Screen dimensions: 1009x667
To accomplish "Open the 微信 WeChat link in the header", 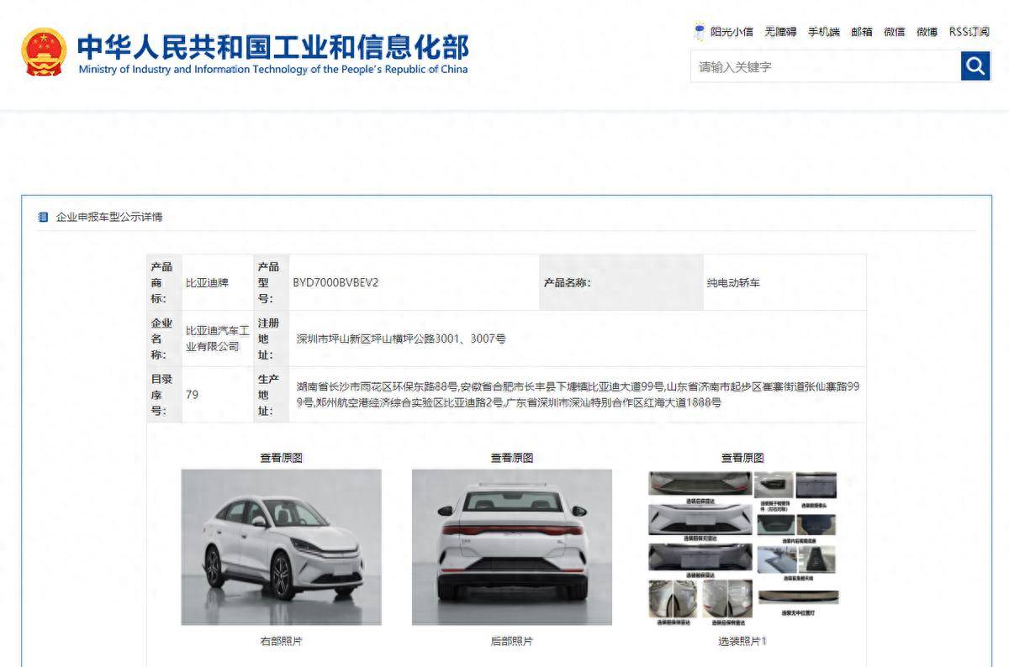I will coord(895,31).
